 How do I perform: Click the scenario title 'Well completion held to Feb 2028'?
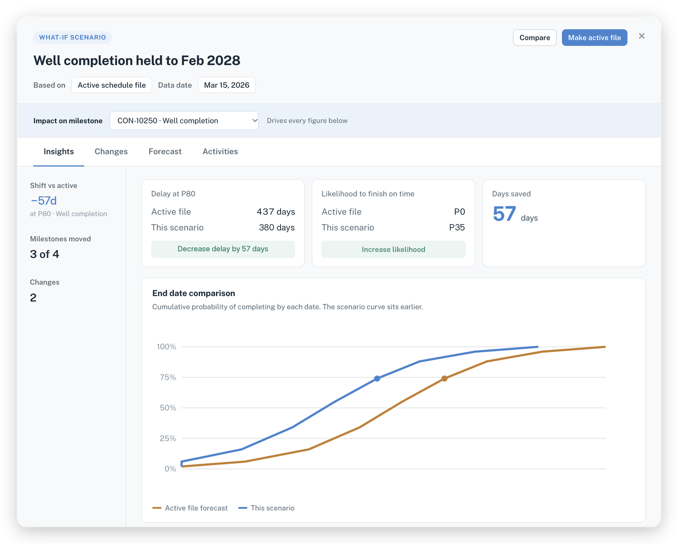[x=137, y=60]
